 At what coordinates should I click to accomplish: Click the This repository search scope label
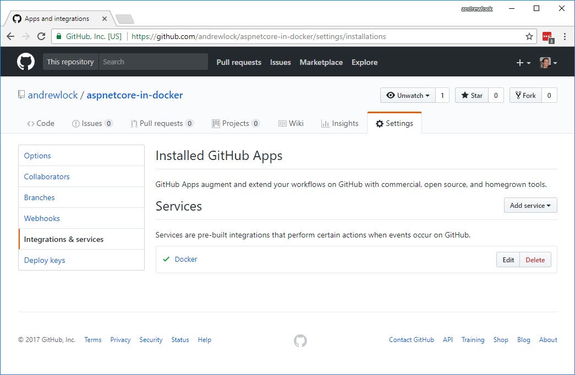[x=70, y=62]
